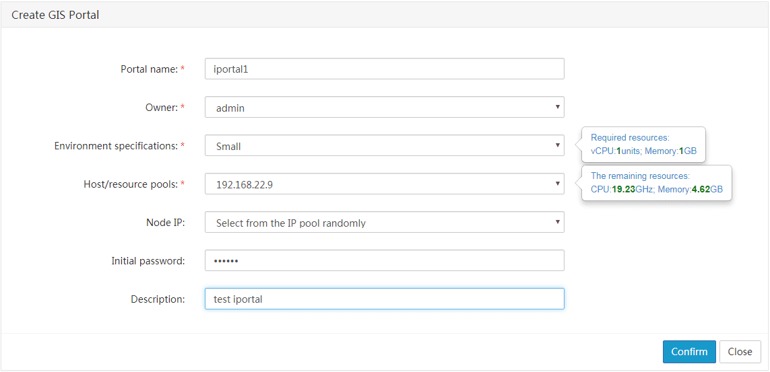This screenshot has height=372, width=770.
Task: Click the arrow icon on the Owner dropdown
Action: (x=557, y=107)
